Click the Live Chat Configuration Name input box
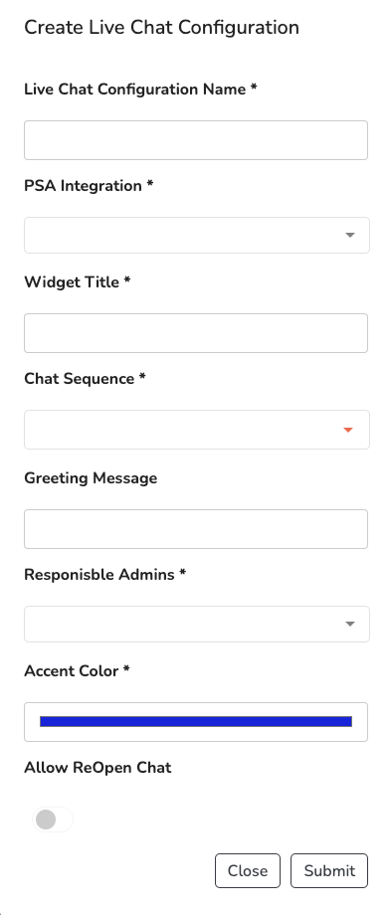390x915 pixels. pos(196,140)
